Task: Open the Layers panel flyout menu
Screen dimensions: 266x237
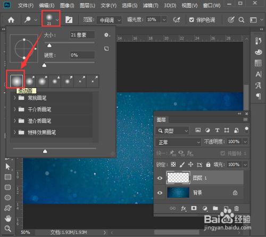Action: [x=245, y=120]
